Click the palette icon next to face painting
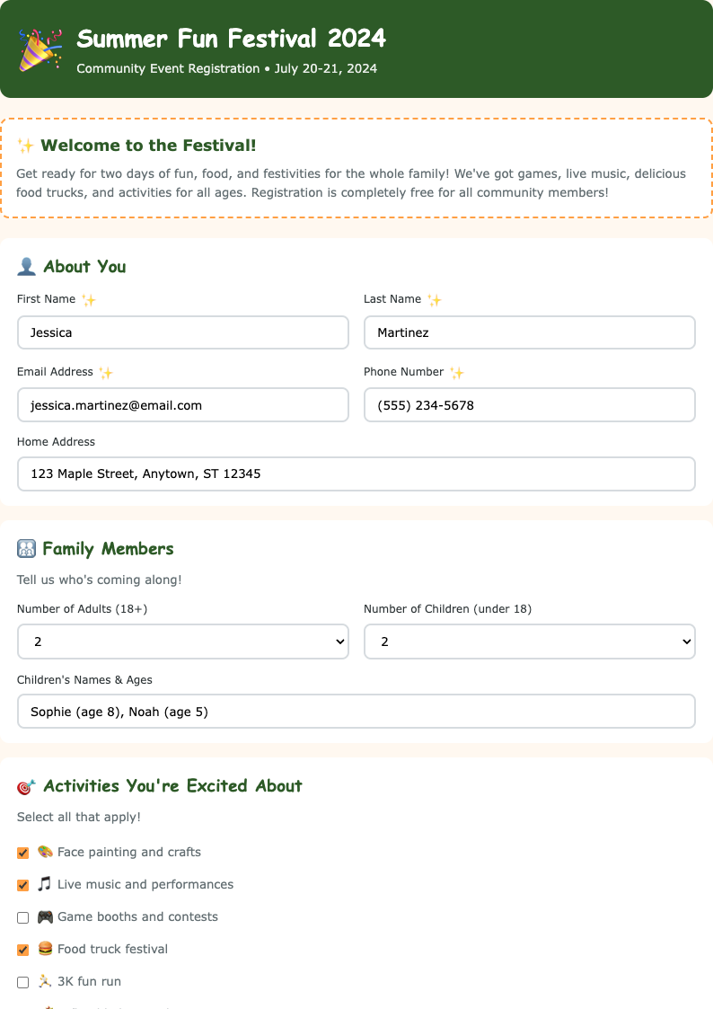713x1009 pixels. pyautogui.click(x=46, y=852)
